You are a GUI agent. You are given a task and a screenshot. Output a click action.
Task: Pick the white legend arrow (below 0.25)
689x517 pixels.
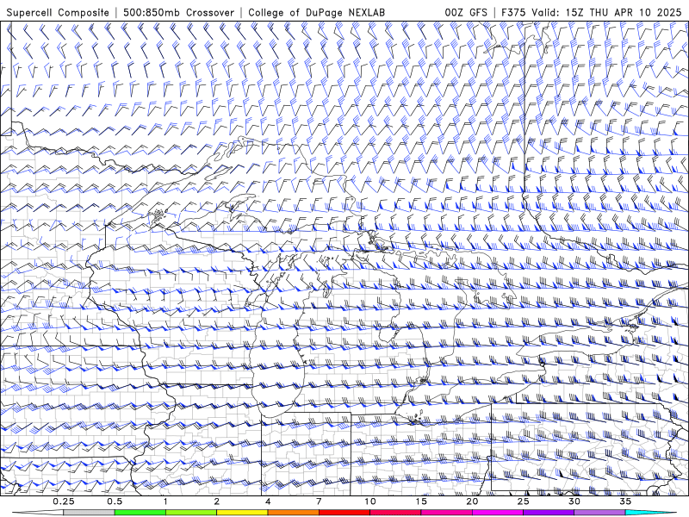coord(38,513)
